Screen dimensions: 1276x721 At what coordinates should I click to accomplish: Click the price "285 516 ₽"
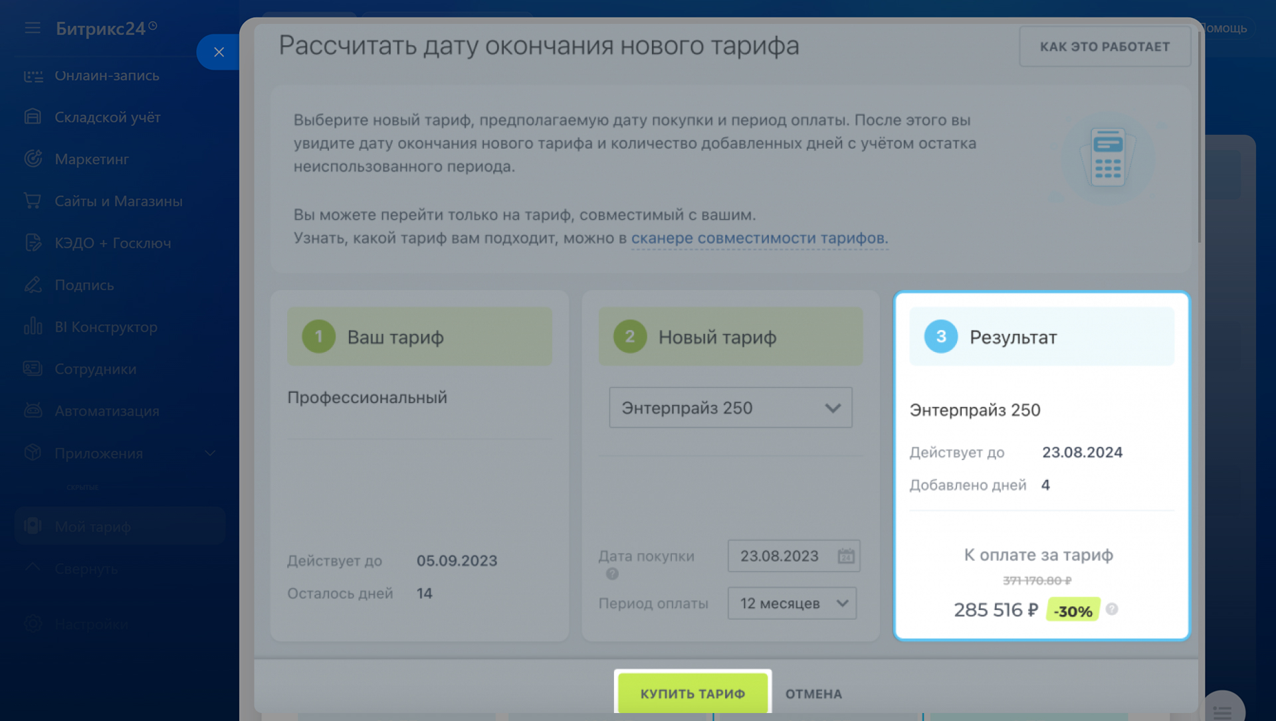click(996, 609)
